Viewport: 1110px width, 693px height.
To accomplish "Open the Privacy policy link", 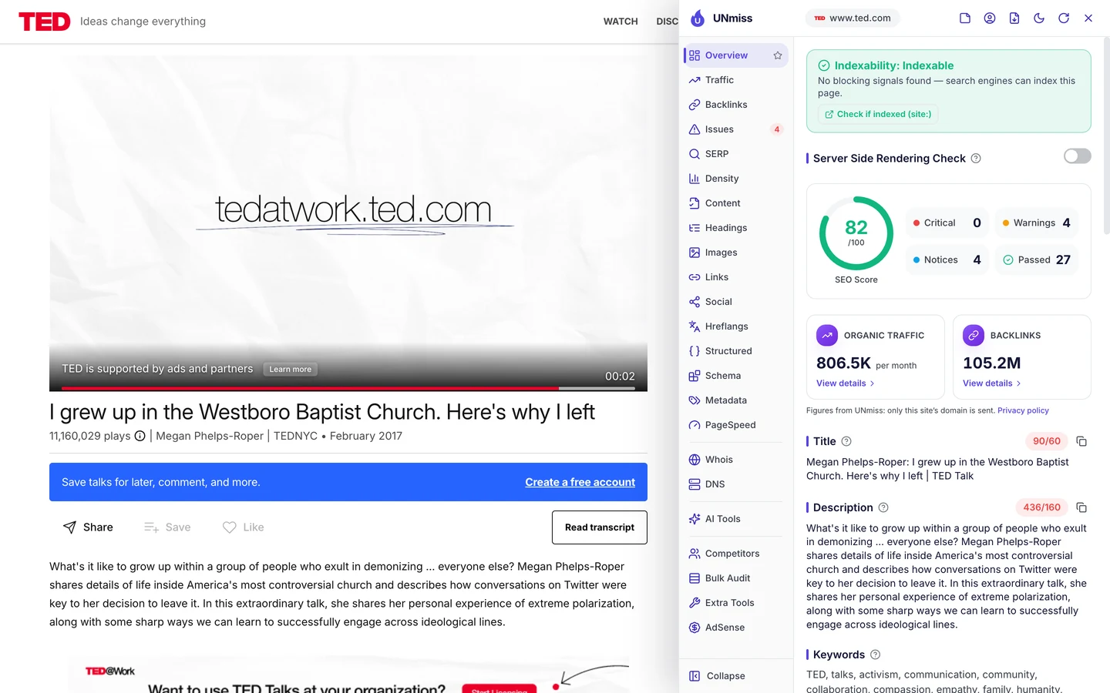I will (x=1023, y=410).
